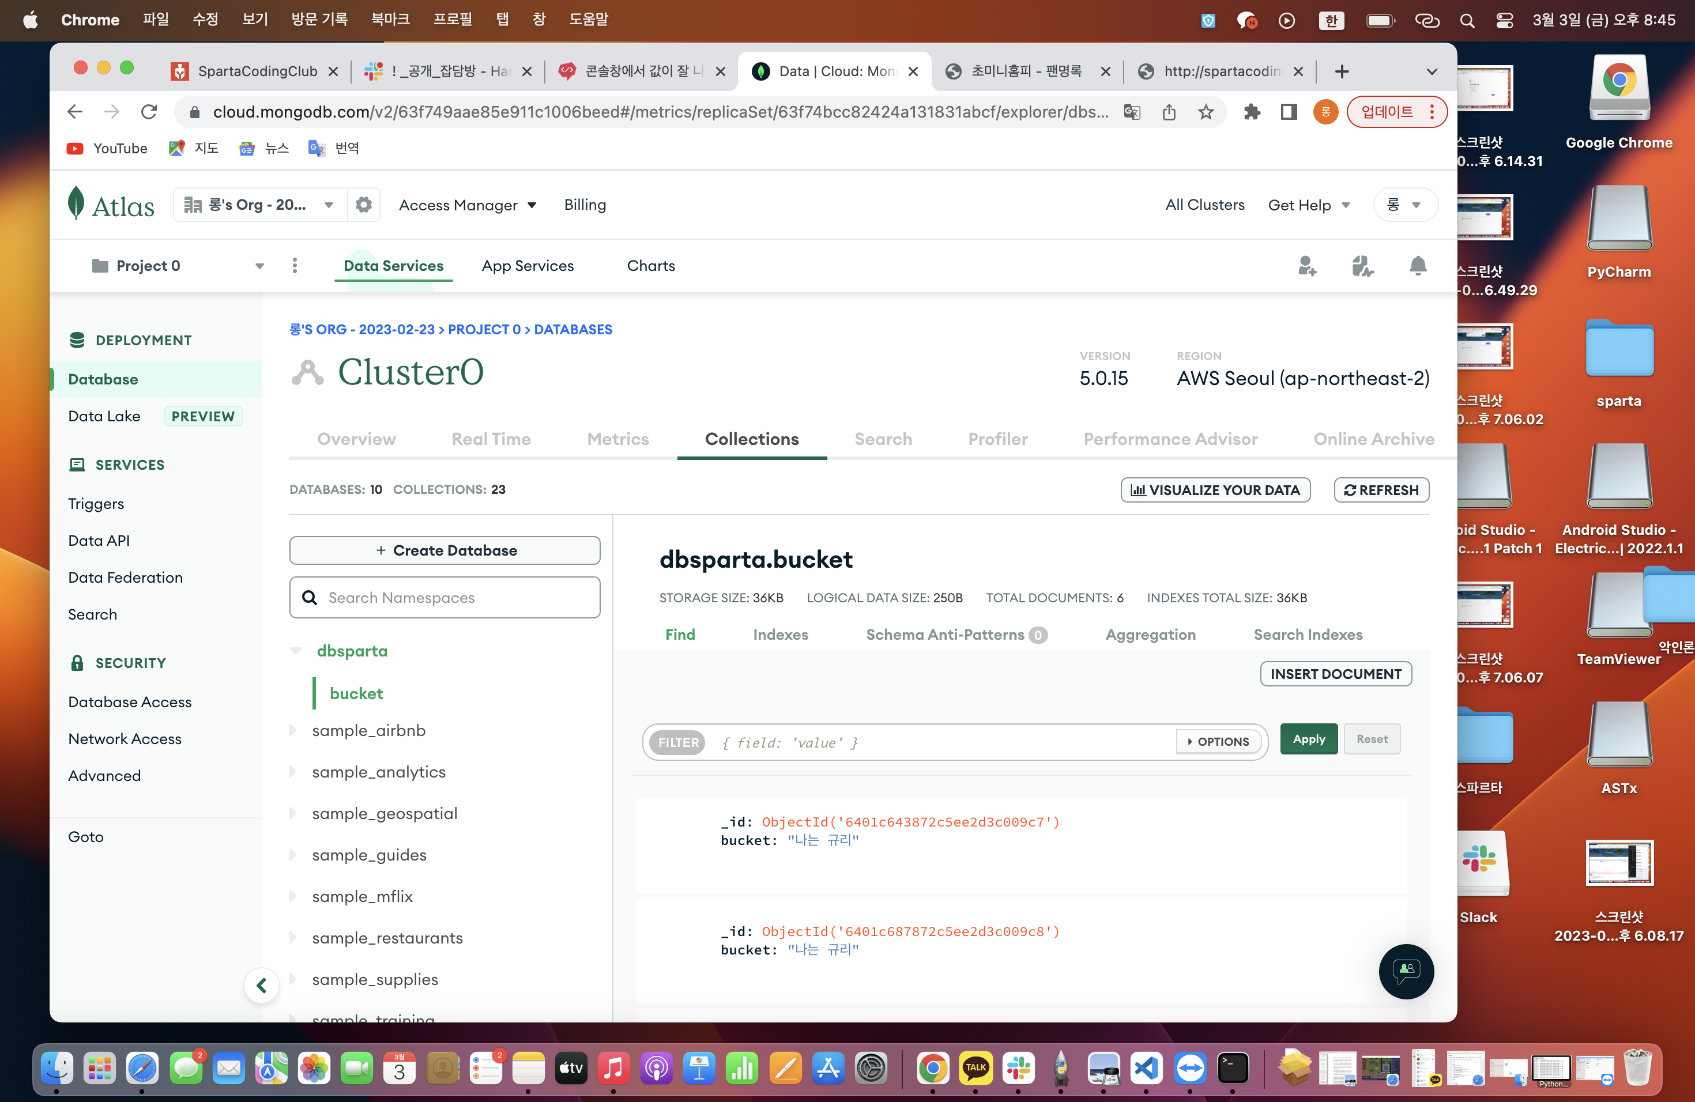
Task: Open Search Indexes tab
Action: (1308, 635)
